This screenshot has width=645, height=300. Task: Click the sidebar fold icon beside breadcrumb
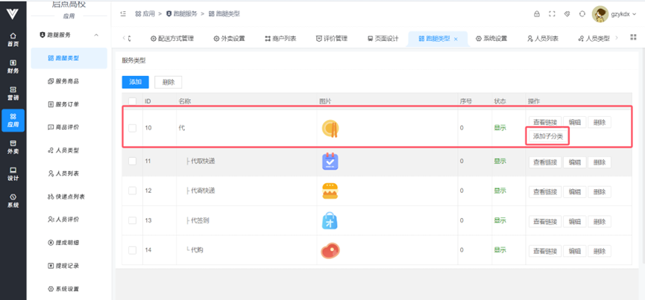tap(123, 13)
